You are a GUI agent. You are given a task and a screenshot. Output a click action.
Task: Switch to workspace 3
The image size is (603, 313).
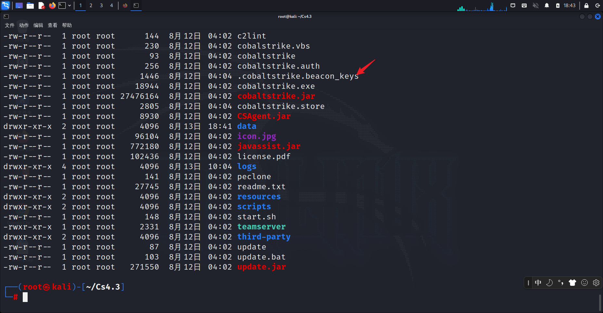pyautogui.click(x=101, y=6)
